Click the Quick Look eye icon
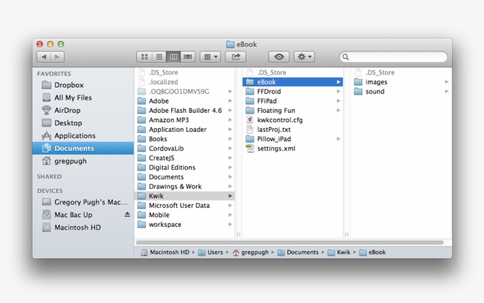This screenshot has height=303, width=484. pyautogui.click(x=279, y=57)
